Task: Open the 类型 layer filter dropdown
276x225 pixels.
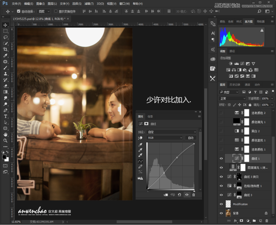Action: [229, 92]
